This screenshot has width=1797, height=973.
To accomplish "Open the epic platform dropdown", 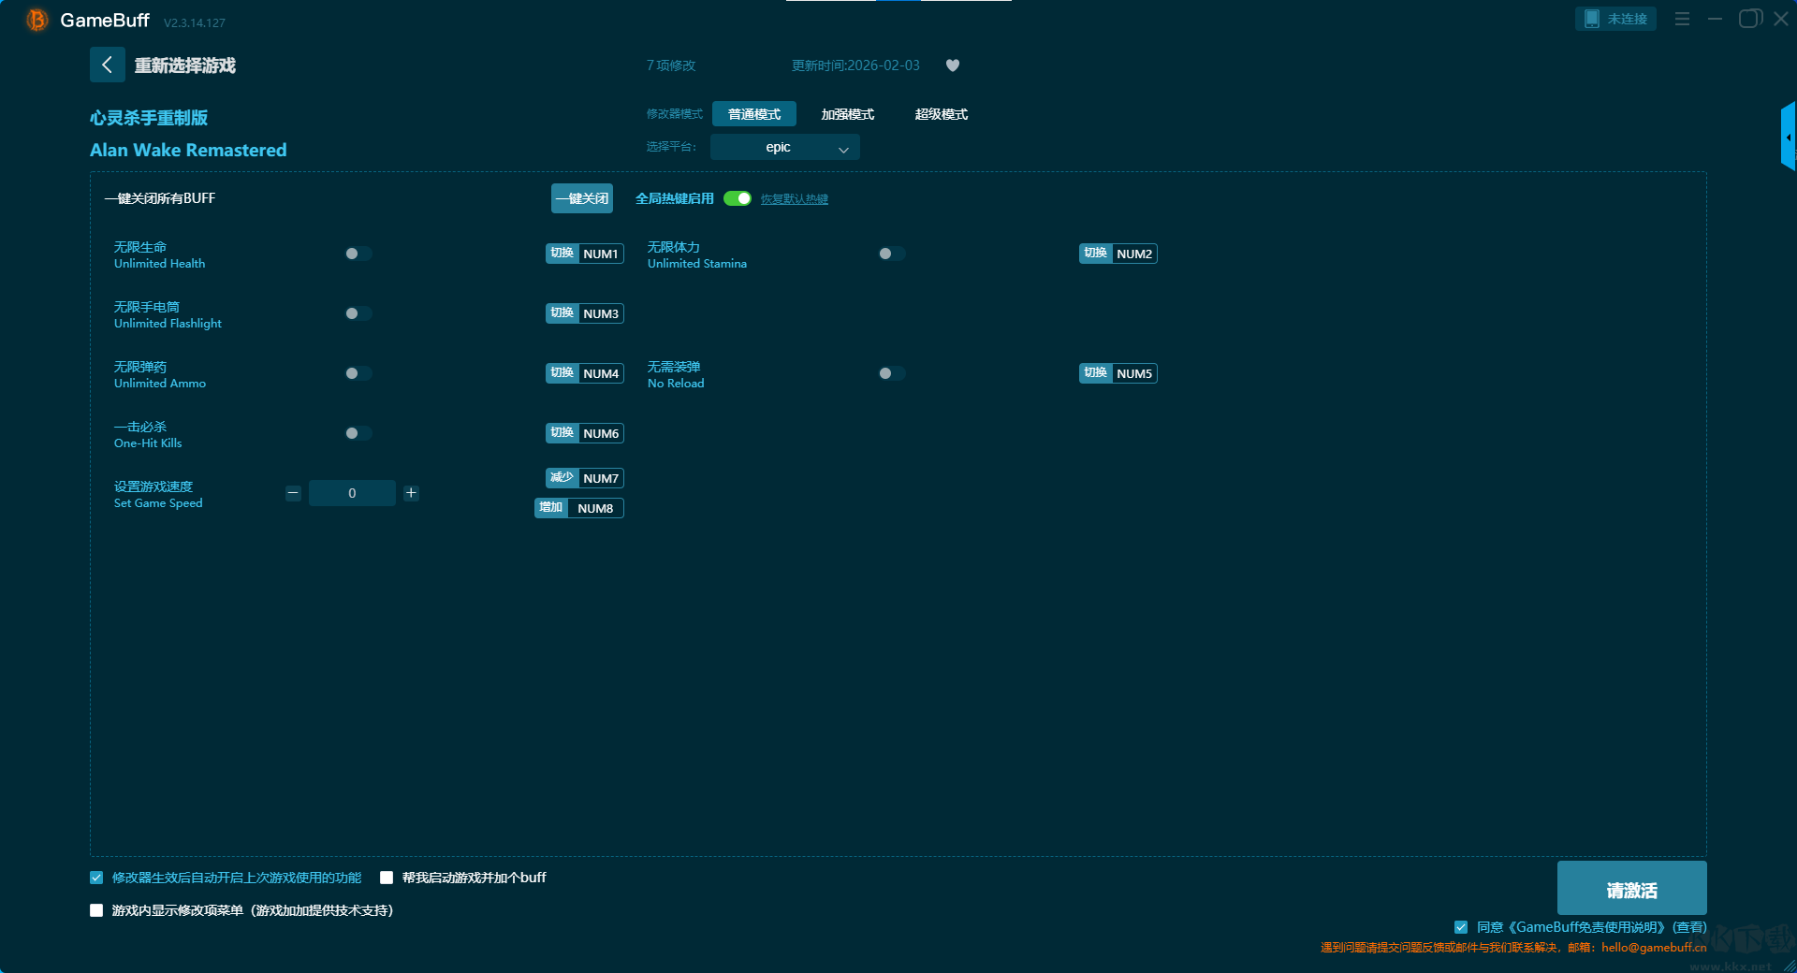I will click(784, 147).
